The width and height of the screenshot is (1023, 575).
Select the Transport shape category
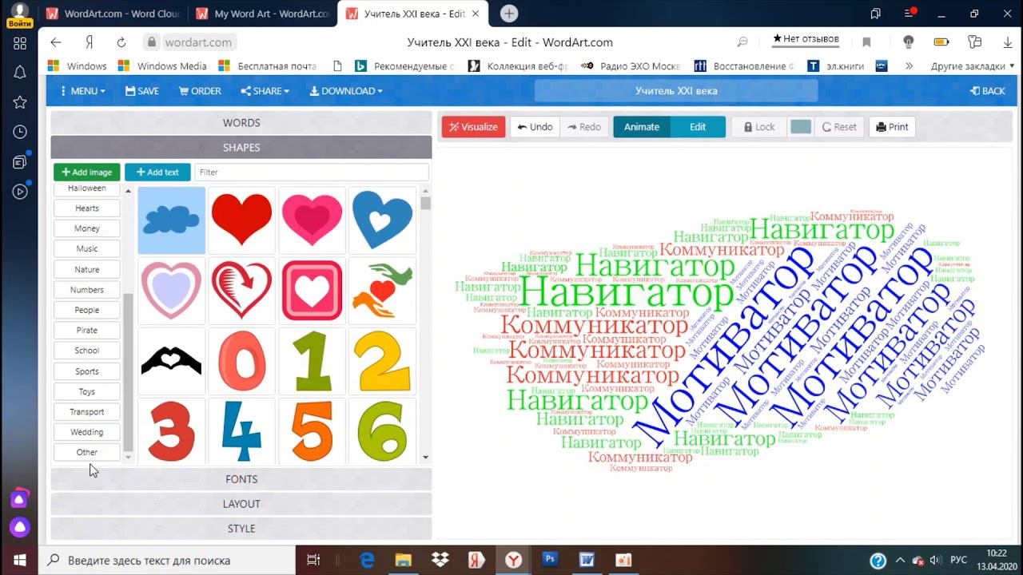87,412
